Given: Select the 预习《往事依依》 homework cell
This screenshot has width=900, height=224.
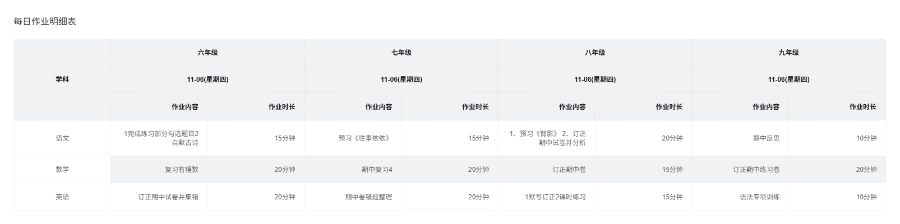Looking at the screenshot, I should pyautogui.click(x=363, y=138).
